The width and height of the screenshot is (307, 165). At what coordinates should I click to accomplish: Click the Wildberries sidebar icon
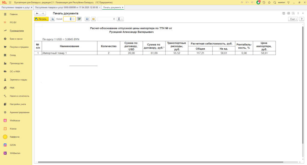pyautogui.click(x=5, y=153)
